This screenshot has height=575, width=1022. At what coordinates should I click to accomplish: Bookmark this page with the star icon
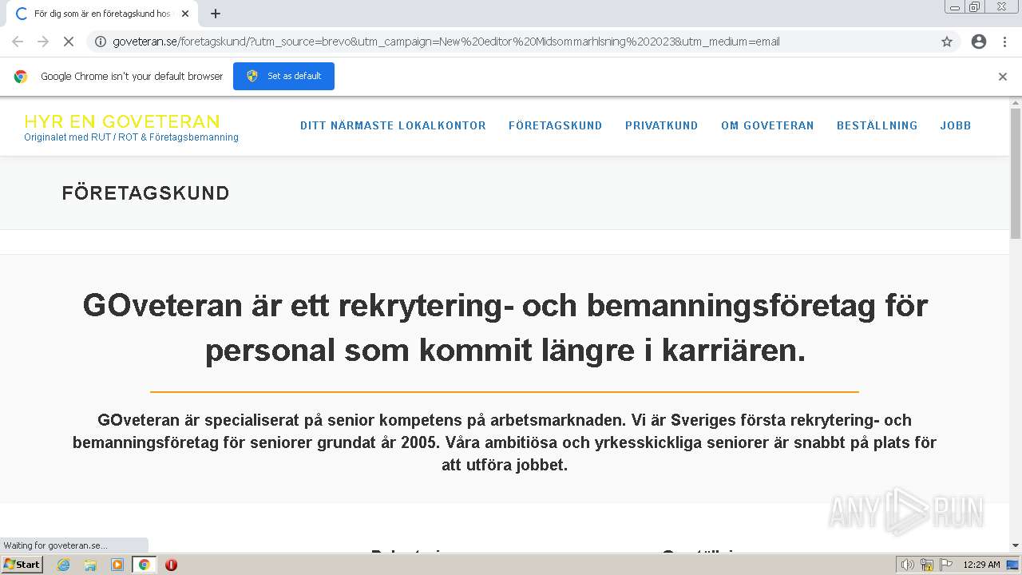947,42
